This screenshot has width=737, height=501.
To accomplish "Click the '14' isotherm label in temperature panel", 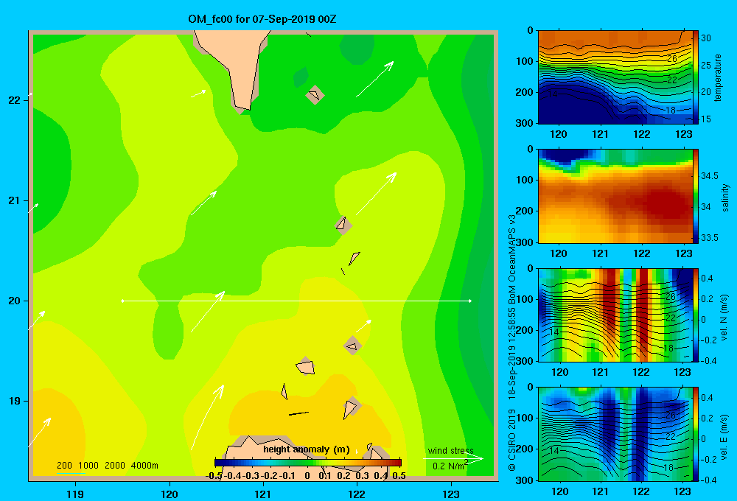I will tap(553, 94).
